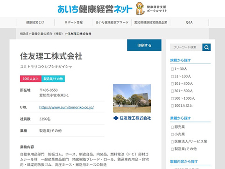The image size is (225, 169).
Task: Tick the 製造業/その他 sidebar checkbox
Action: tap(172, 149)
